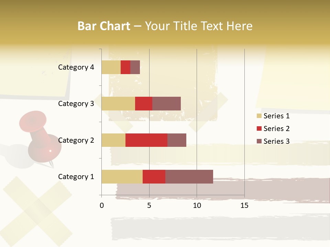Image resolution: width=330 pixels, height=247 pixels.
Task: Select Category 2's red Series 2 bar segment
Action: point(146,140)
